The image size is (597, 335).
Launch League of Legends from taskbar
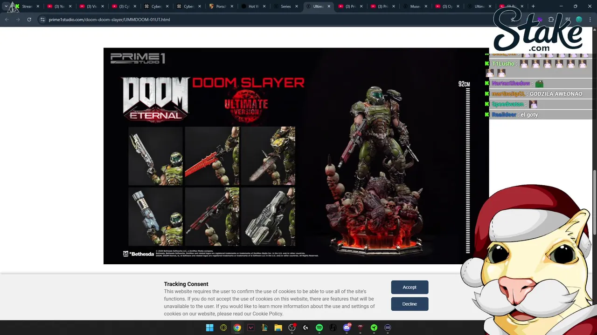tap(264, 328)
